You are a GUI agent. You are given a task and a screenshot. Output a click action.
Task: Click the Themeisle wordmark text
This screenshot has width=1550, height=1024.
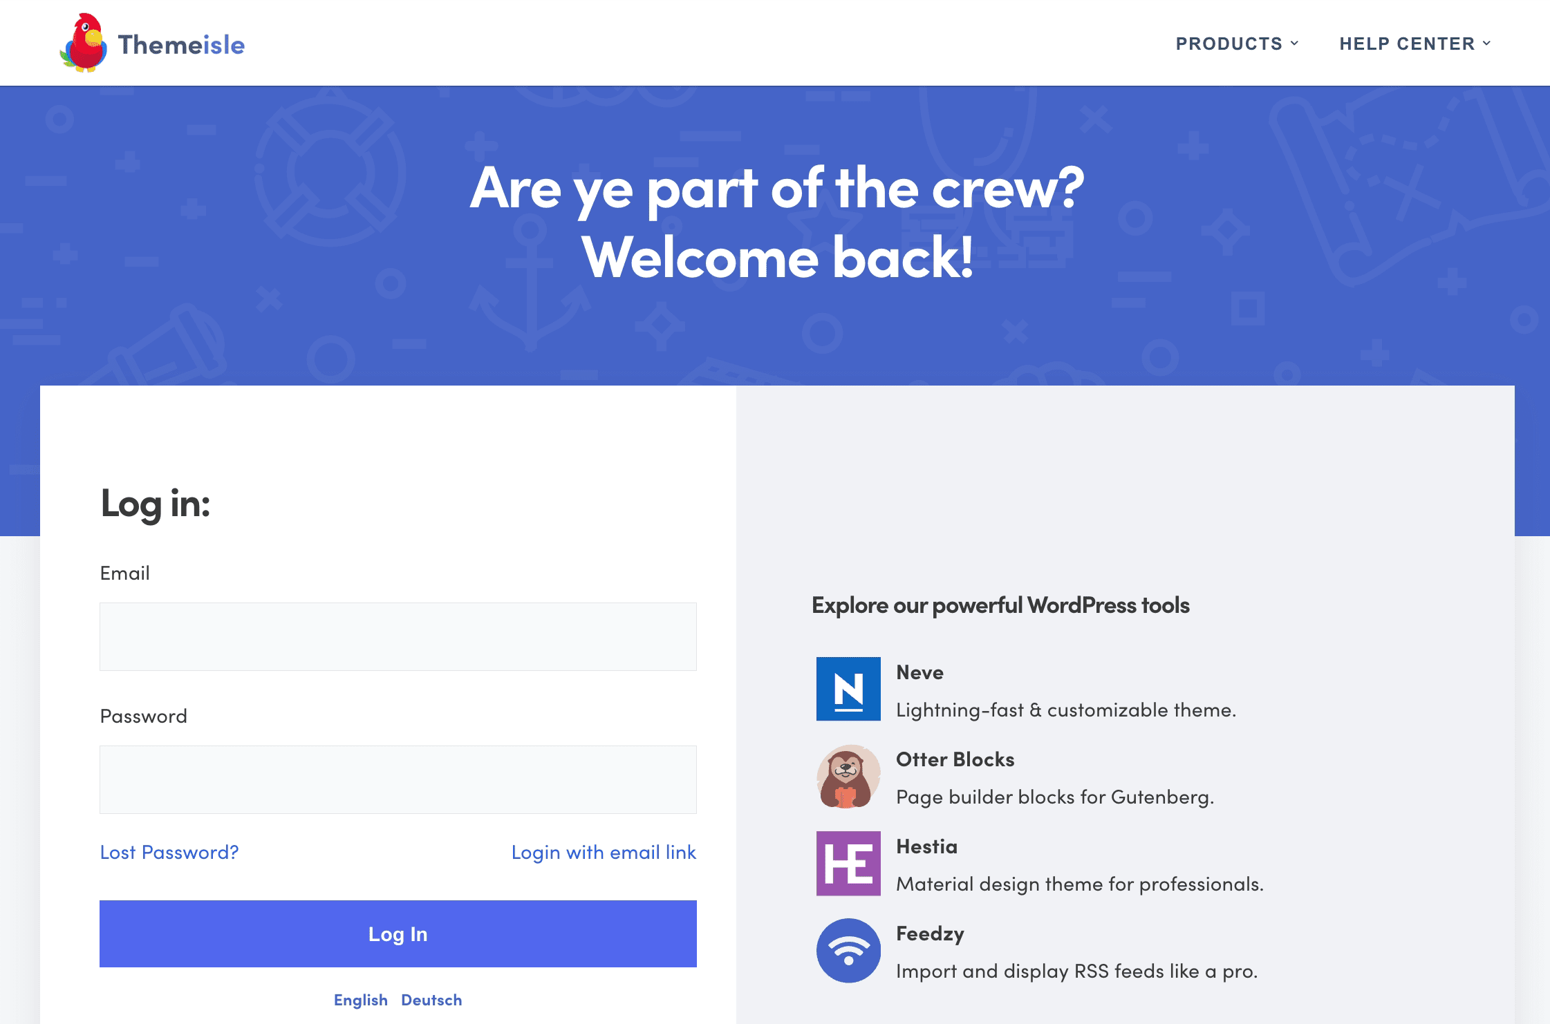click(181, 45)
